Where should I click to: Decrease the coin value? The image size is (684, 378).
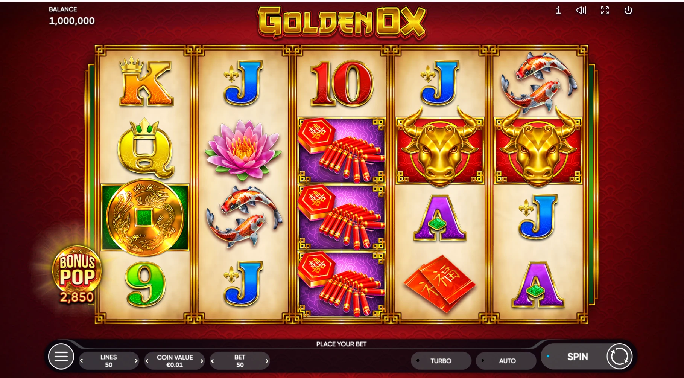pos(147,361)
